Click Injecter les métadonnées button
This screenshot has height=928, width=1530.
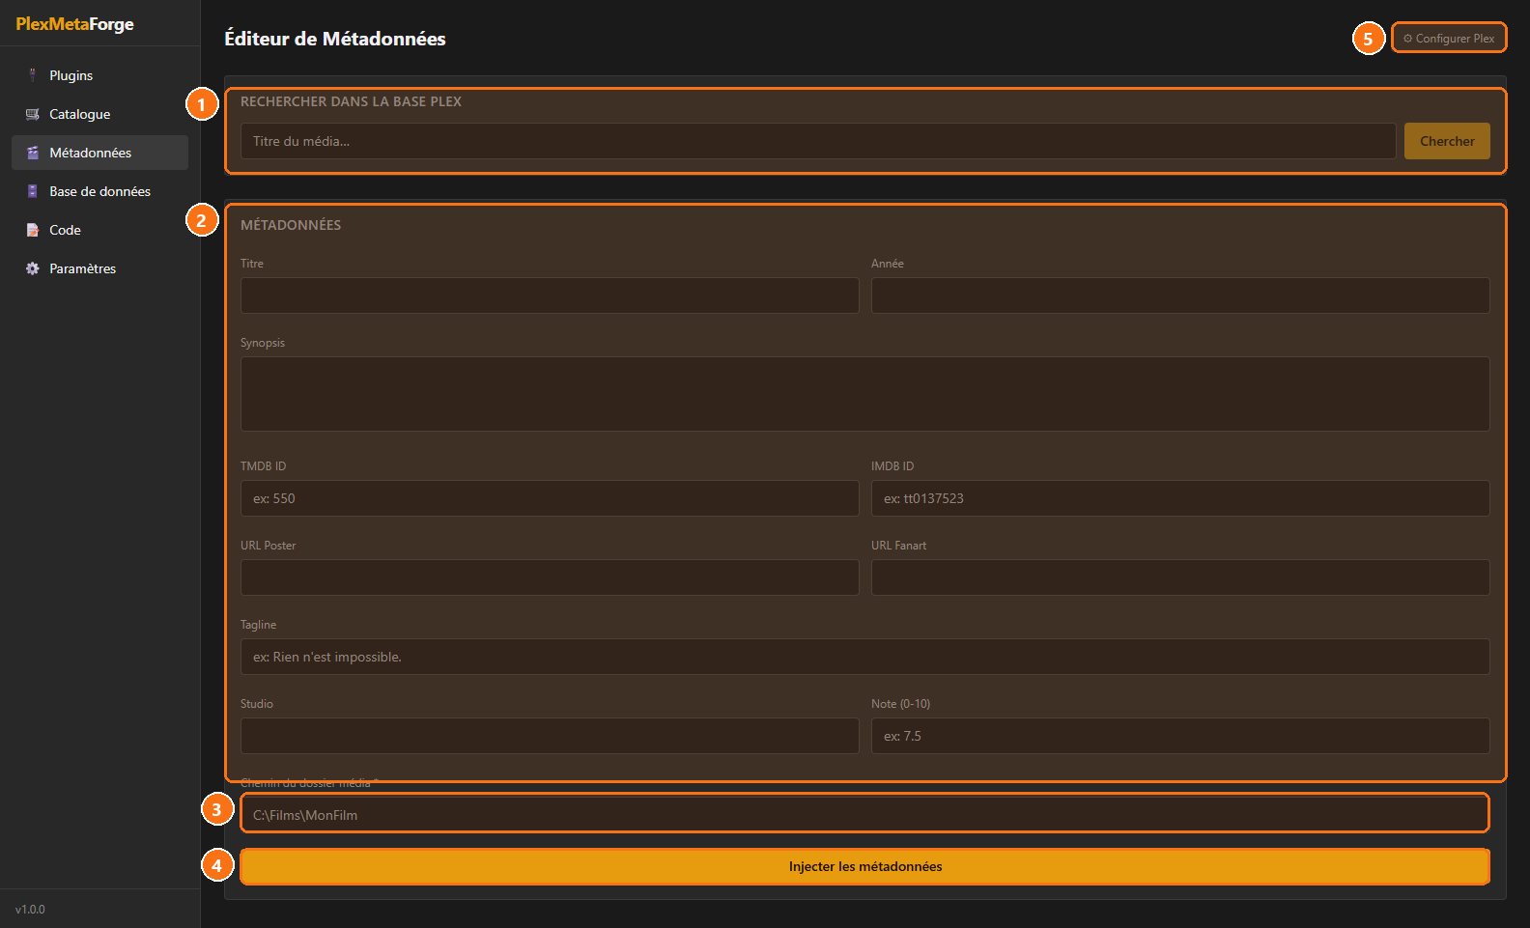[x=865, y=866]
